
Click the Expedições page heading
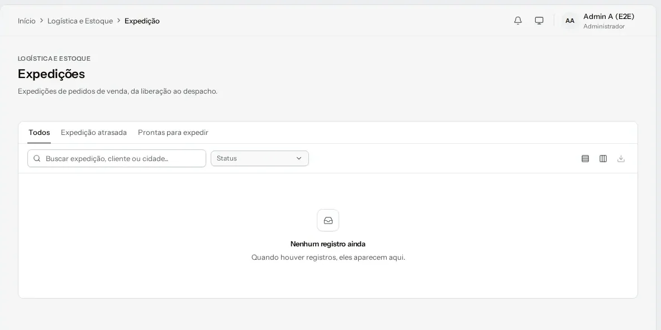[51, 74]
